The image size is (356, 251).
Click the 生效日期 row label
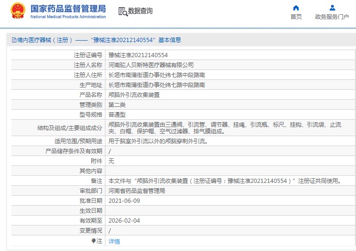pyautogui.click(x=91, y=211)
